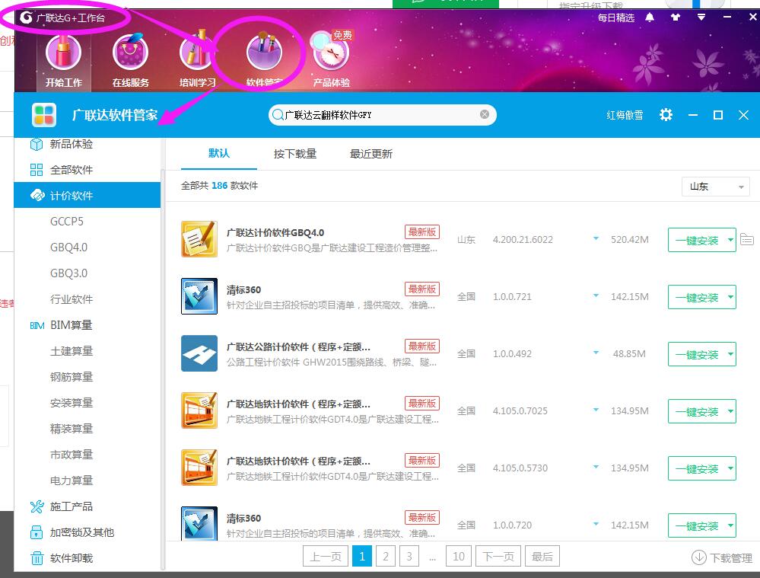Switch to the 默认 sort tab
This screenshot has width=760, height=578.
click(218, 154)
